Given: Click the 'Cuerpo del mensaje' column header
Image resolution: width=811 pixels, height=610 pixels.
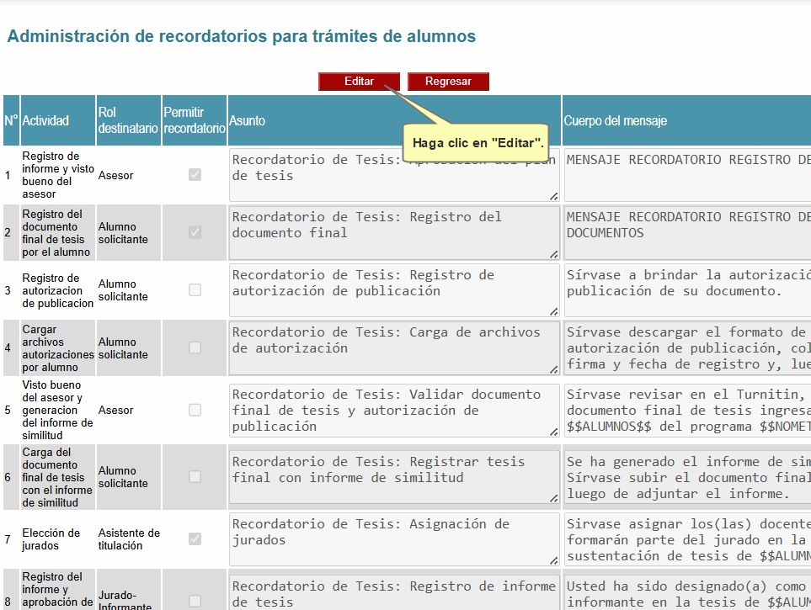Looking at the screenshot, I should point(616,120).
